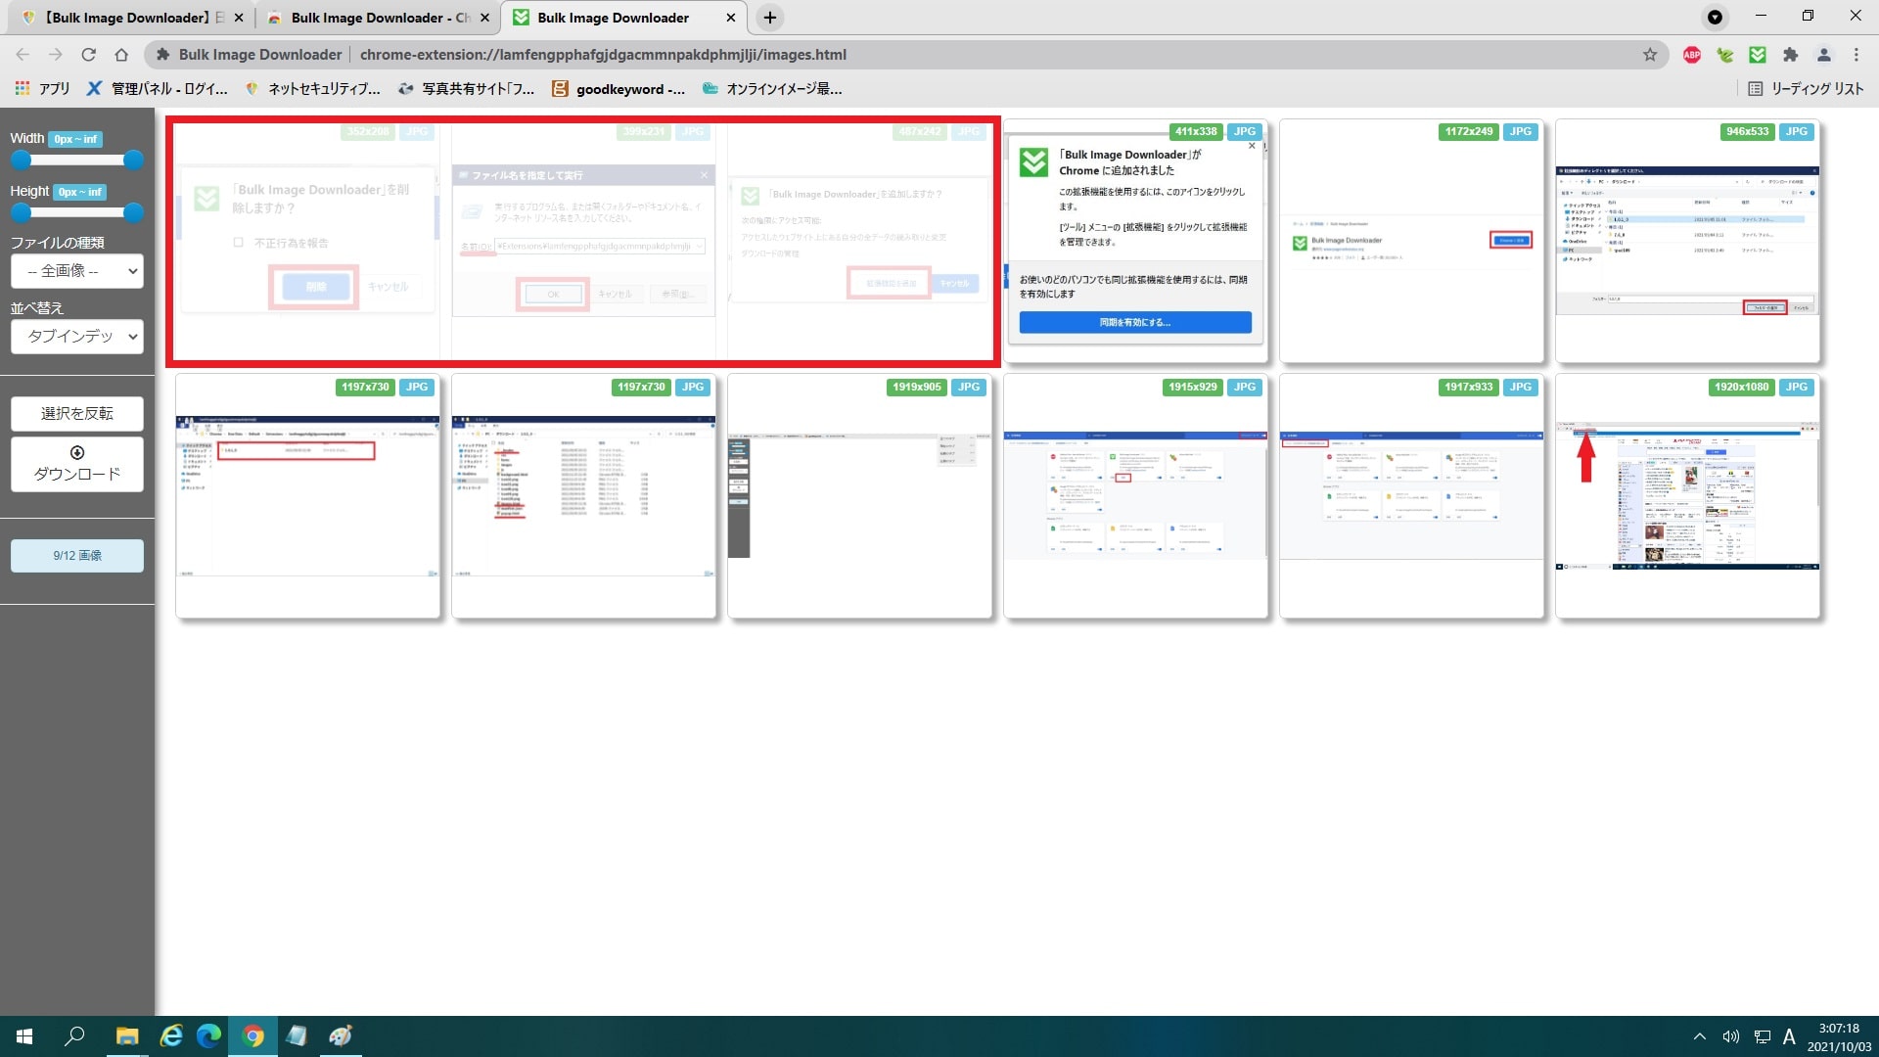Open the ネットセキュリティブ... bookmark
Screen dimensions: 1879x1057
[x=313, y=89]
